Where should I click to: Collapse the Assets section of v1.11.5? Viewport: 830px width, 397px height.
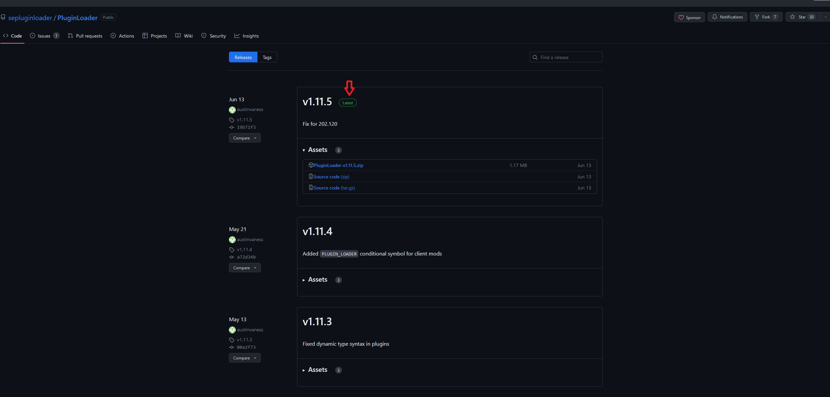[x=315, y=150]
